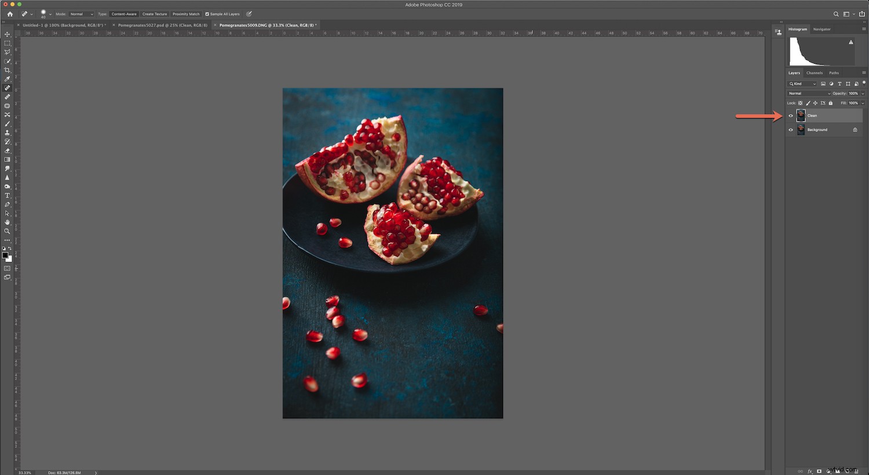Viewport: 869px width, 475px height.
Task: Select the Clone Stamp tool
Action: tap(7, 132)
